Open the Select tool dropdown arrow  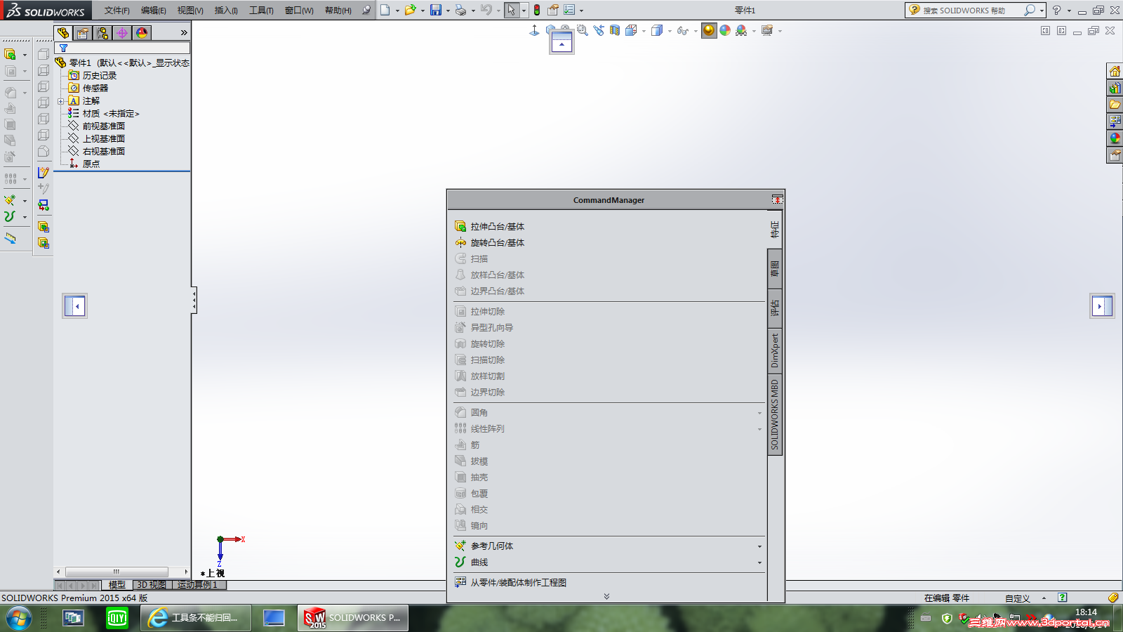point(524,11)
